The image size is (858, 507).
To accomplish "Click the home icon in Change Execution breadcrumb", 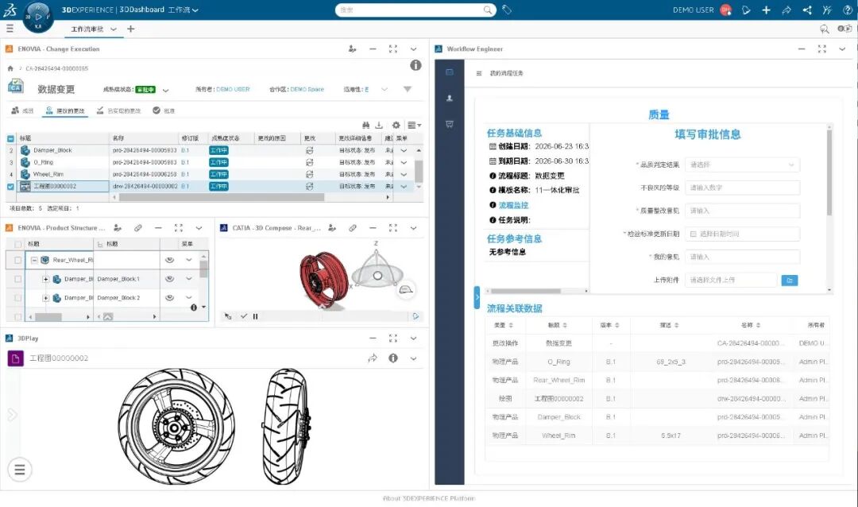I will click(x=10, y=68).
